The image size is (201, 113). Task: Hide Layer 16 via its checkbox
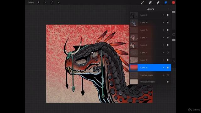[167, 23]
